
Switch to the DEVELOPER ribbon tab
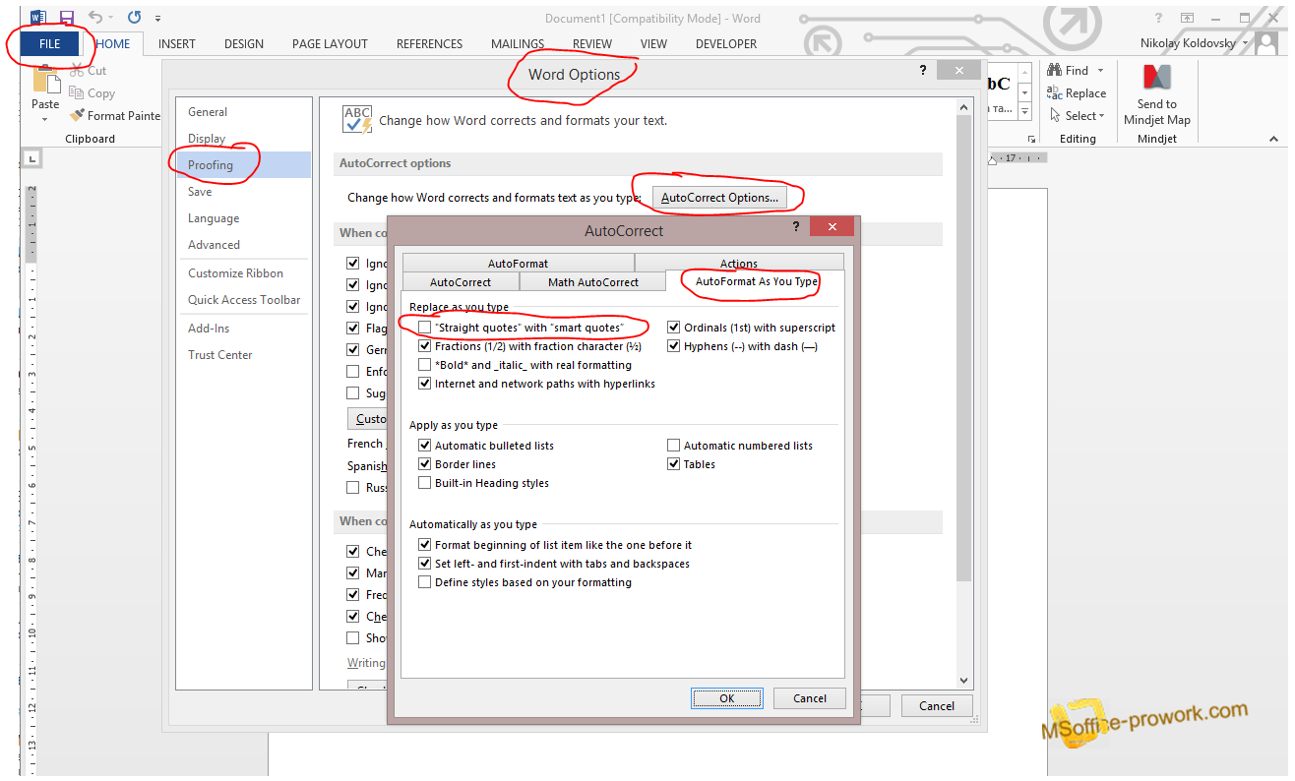click(726, 44)
